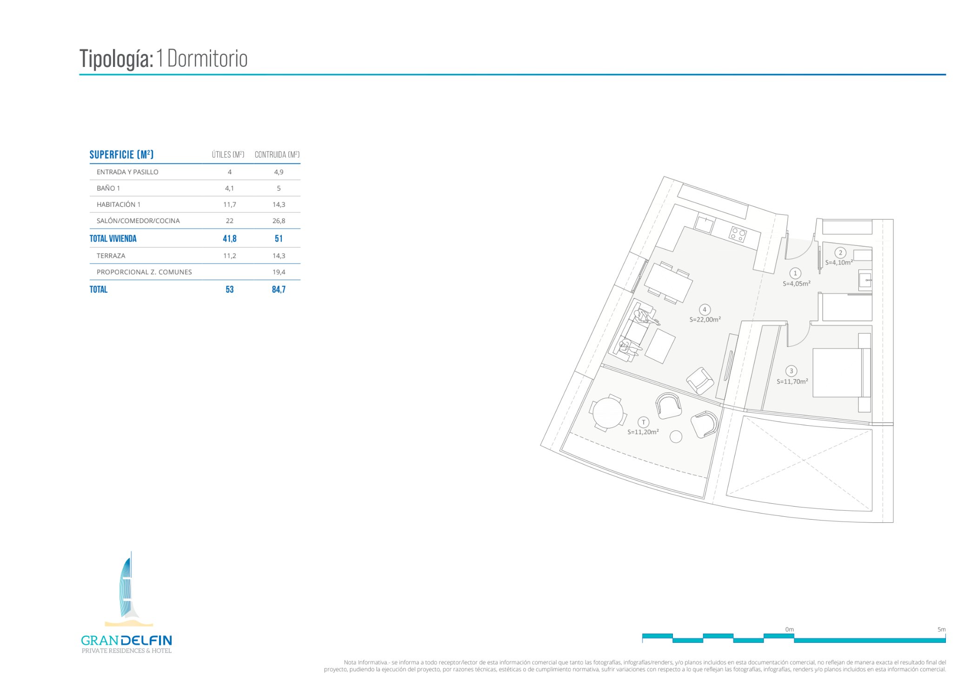971x686 pixels.
Task: Click the 5m mark on scale bar
Action: pos(941,630)
